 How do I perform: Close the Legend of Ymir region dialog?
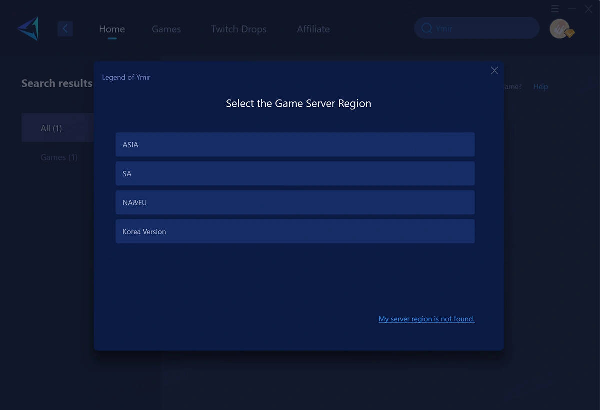point(494,70)
